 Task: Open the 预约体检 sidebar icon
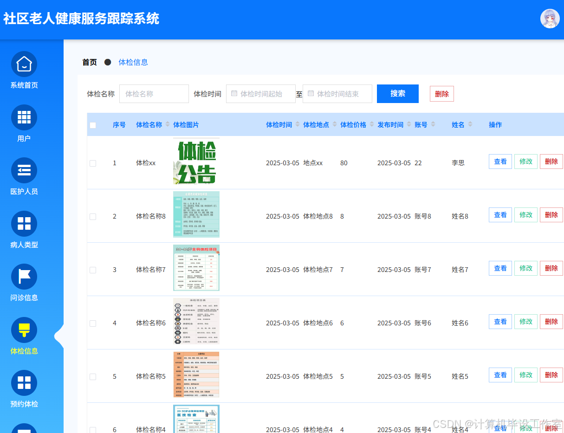tap(24, 383)
